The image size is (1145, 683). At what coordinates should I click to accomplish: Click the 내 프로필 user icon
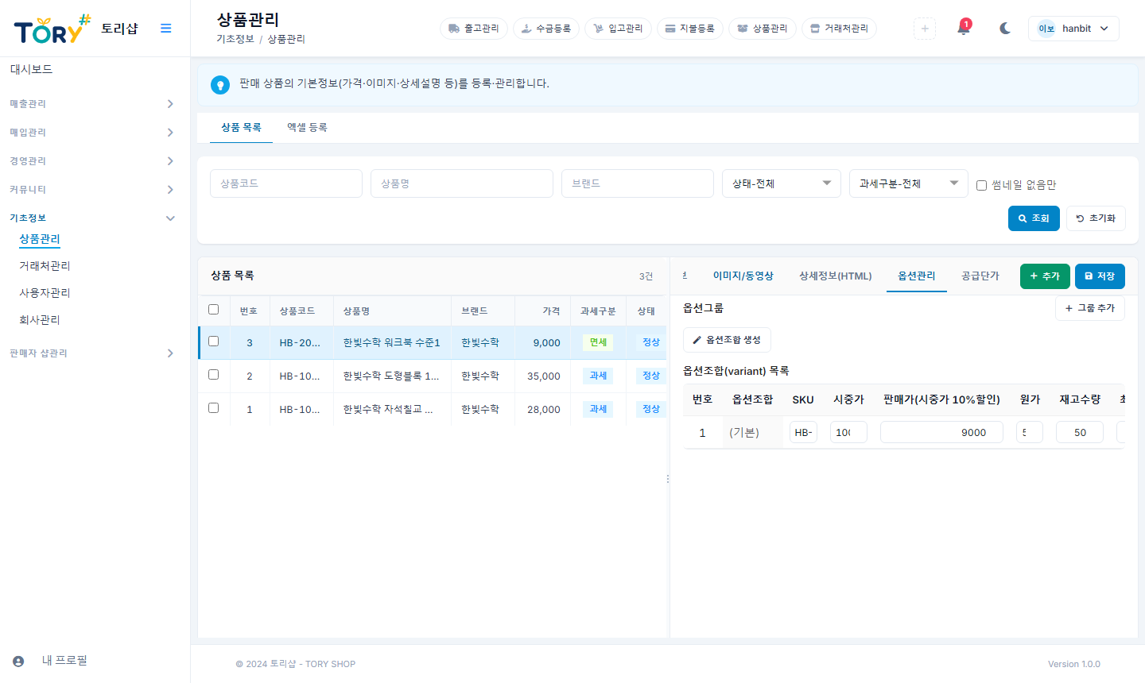[18, 661]
